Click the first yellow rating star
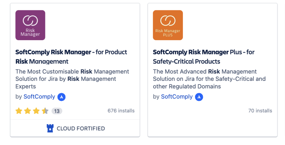 (x=19, y=111)
